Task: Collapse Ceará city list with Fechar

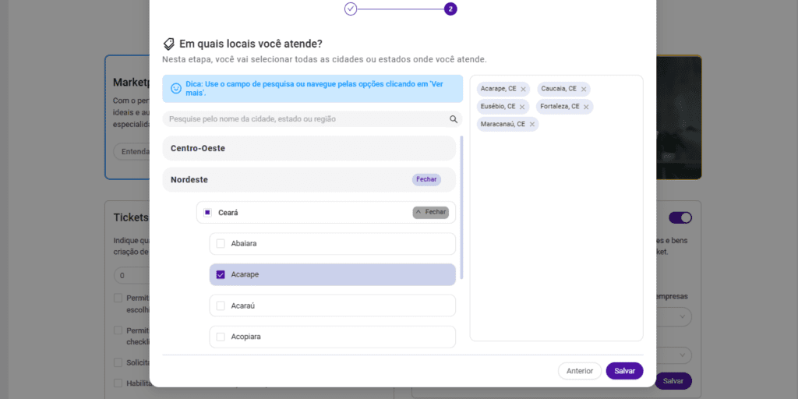Action: click(x=431, y=212)
